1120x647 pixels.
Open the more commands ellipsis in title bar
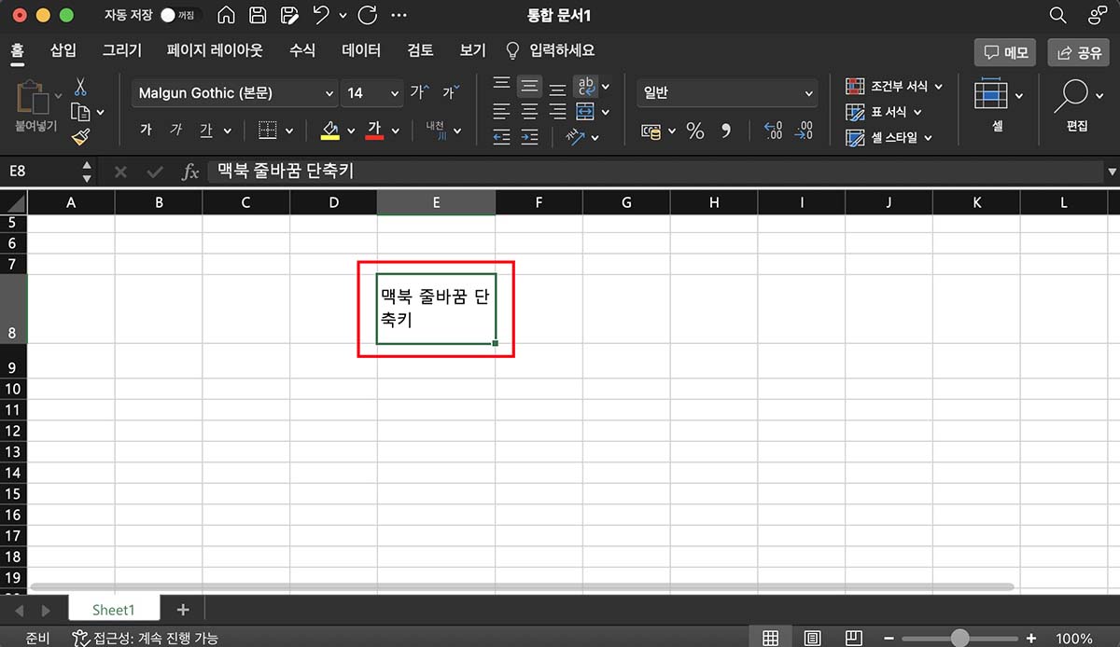pyautogui.click(x=399, y=16)
